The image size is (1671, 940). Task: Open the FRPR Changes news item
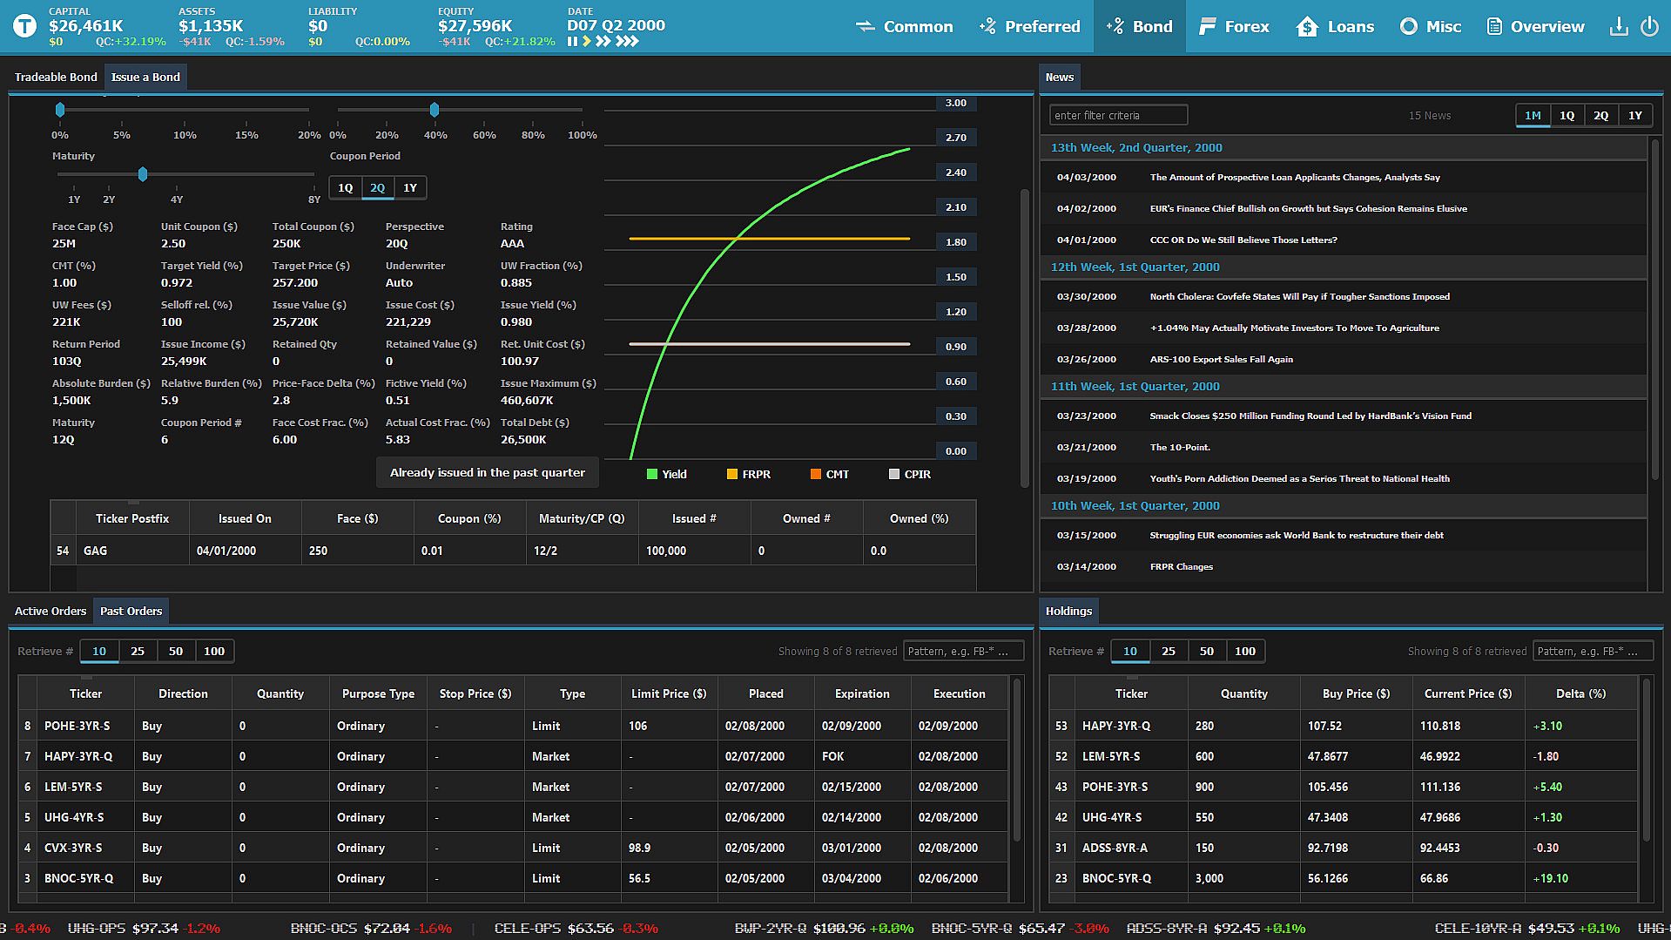click(1181, 567)
